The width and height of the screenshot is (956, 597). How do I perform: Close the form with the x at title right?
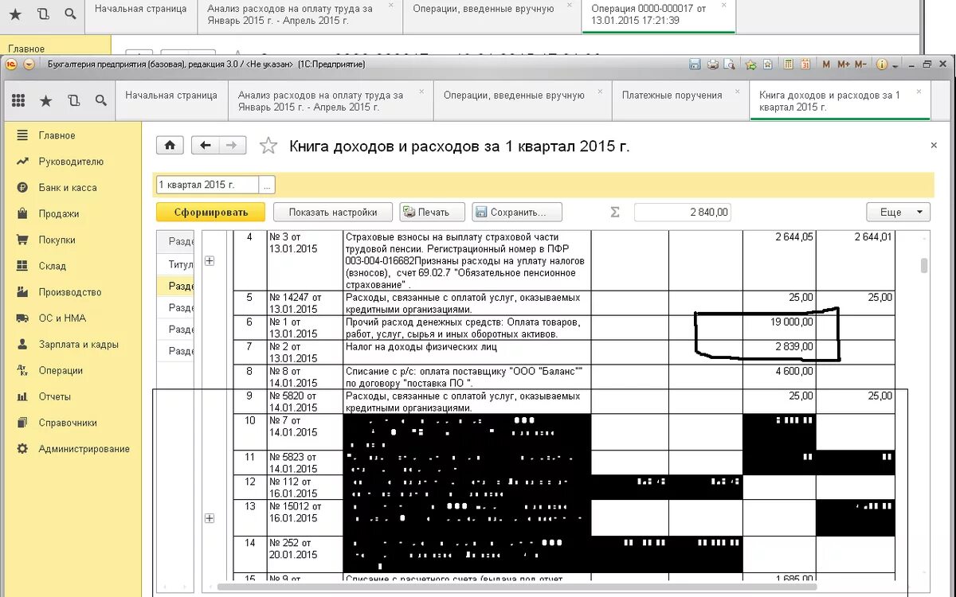pos(934,146)
